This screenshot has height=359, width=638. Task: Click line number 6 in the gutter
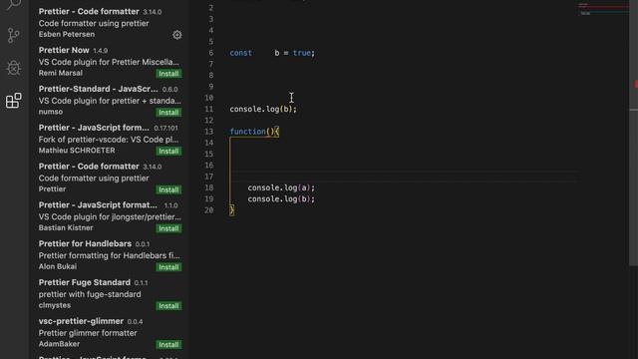click(210, 53)
